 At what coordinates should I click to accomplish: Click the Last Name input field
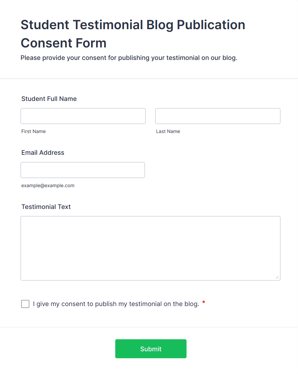click(x=218, y=116)
